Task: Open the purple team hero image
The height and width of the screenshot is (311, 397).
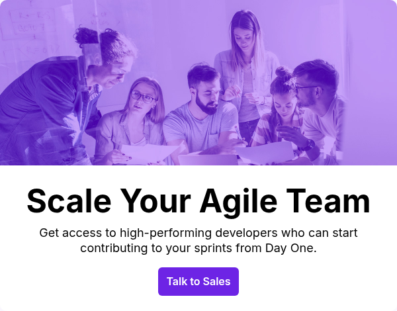Action: pos(198,83)
